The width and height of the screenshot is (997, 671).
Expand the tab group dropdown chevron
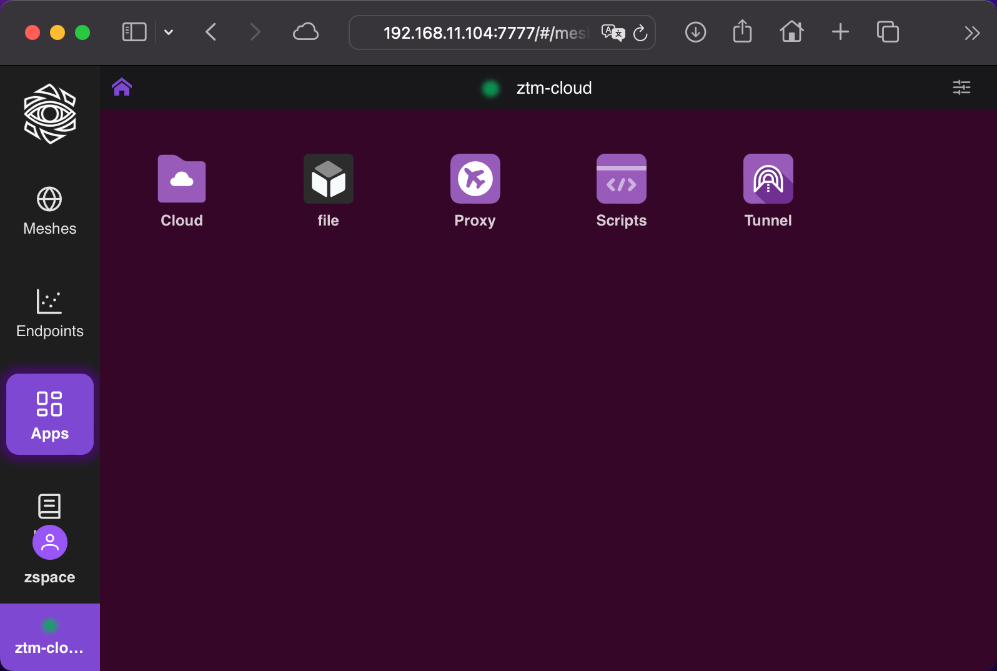[169, 32]
